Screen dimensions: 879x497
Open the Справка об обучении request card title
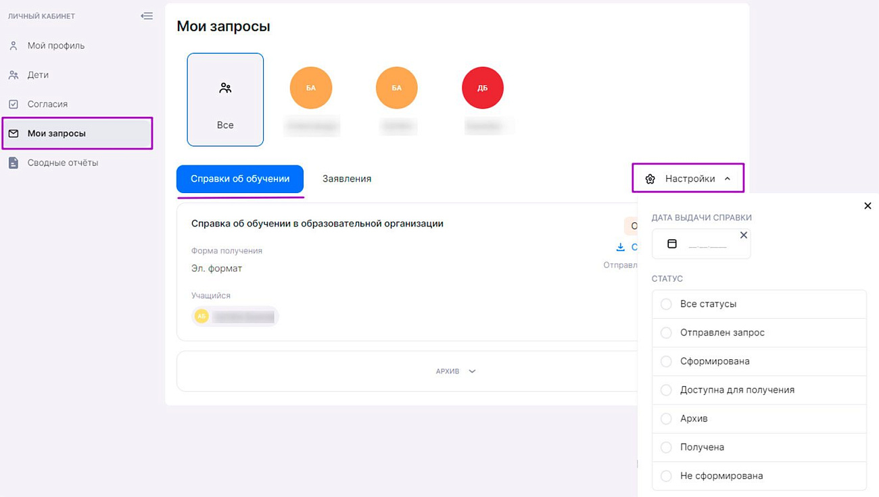click(317, 224)
